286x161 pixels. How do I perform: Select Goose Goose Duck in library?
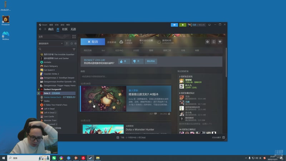tap(52, 97)
